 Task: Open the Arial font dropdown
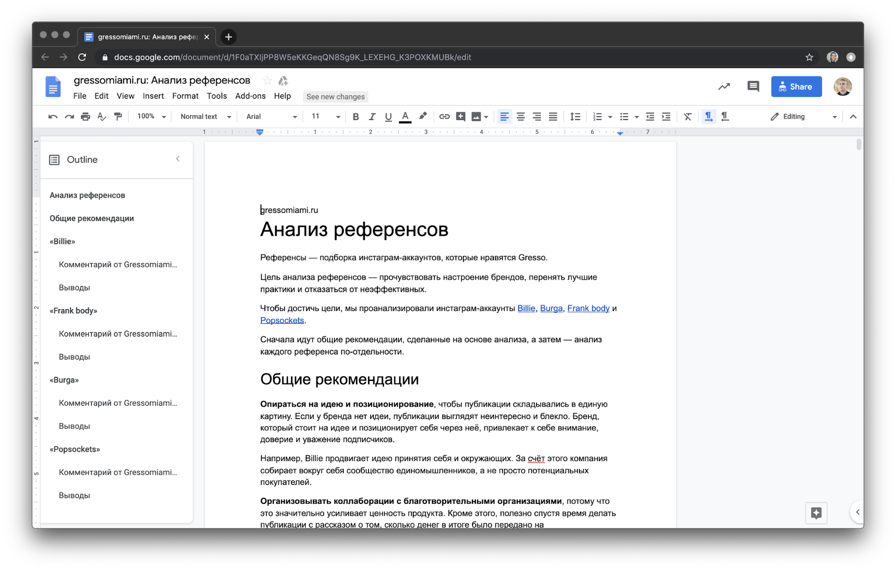click(x=271, y=117)
